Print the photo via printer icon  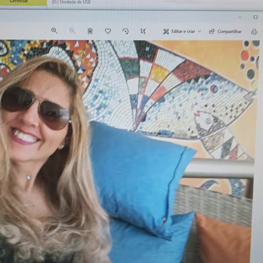254,32
